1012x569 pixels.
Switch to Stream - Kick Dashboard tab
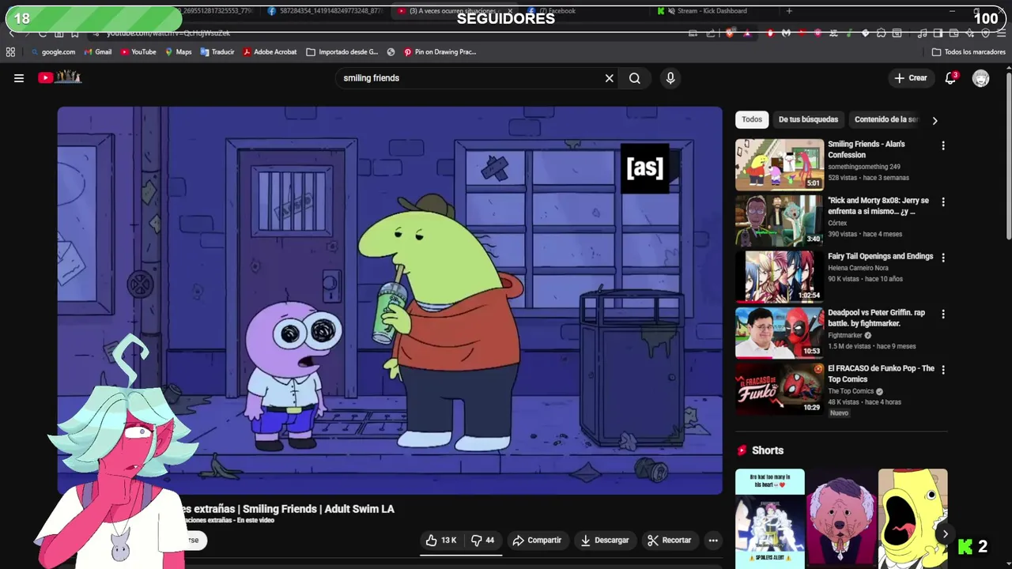tap(712, 11)
